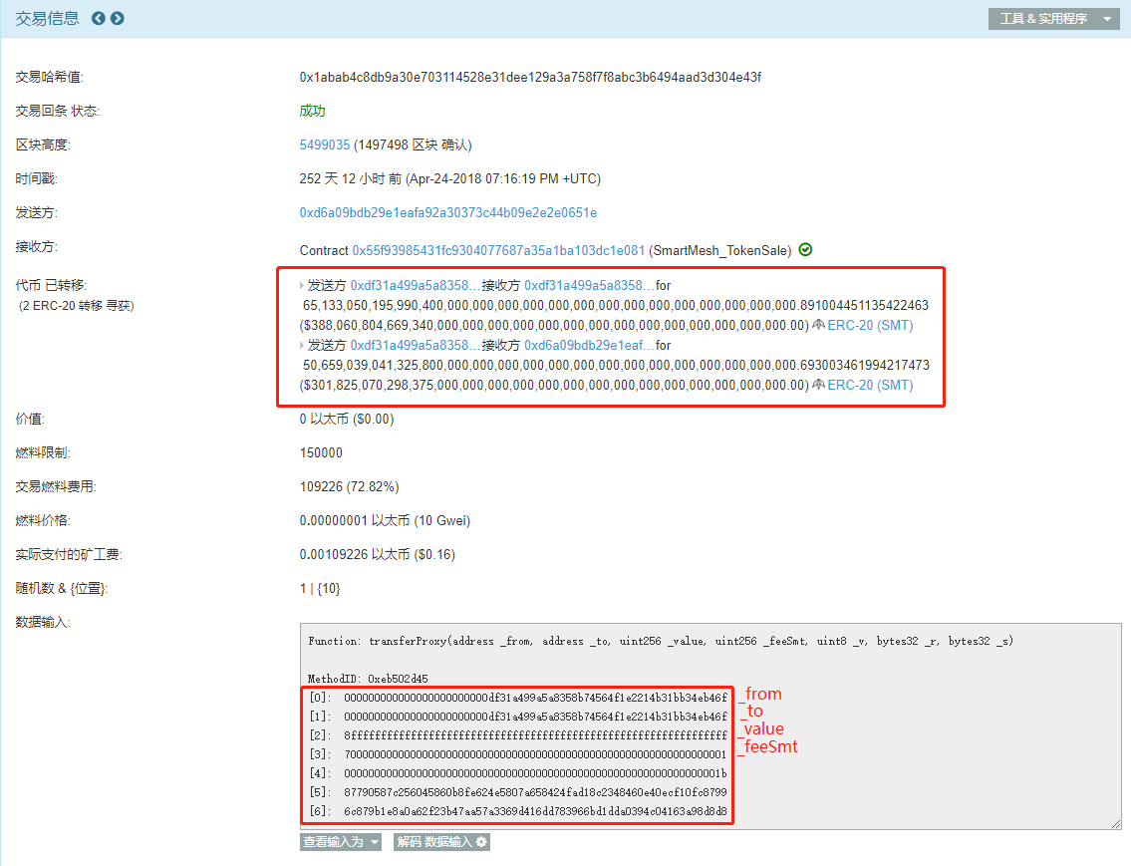This screenshot has width=1131, height=866.
Task: Click MethodID: 0xeb502d45 text
Action: tap(368, 679)
